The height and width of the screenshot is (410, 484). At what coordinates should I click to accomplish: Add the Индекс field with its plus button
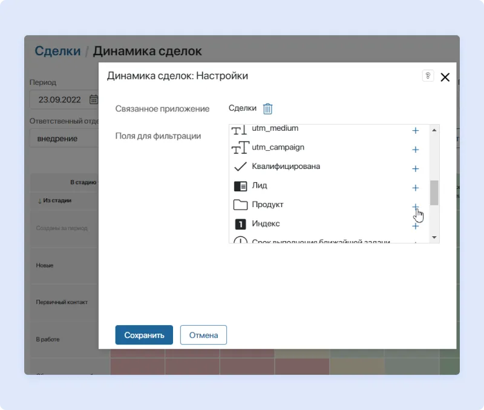[416, 226]
